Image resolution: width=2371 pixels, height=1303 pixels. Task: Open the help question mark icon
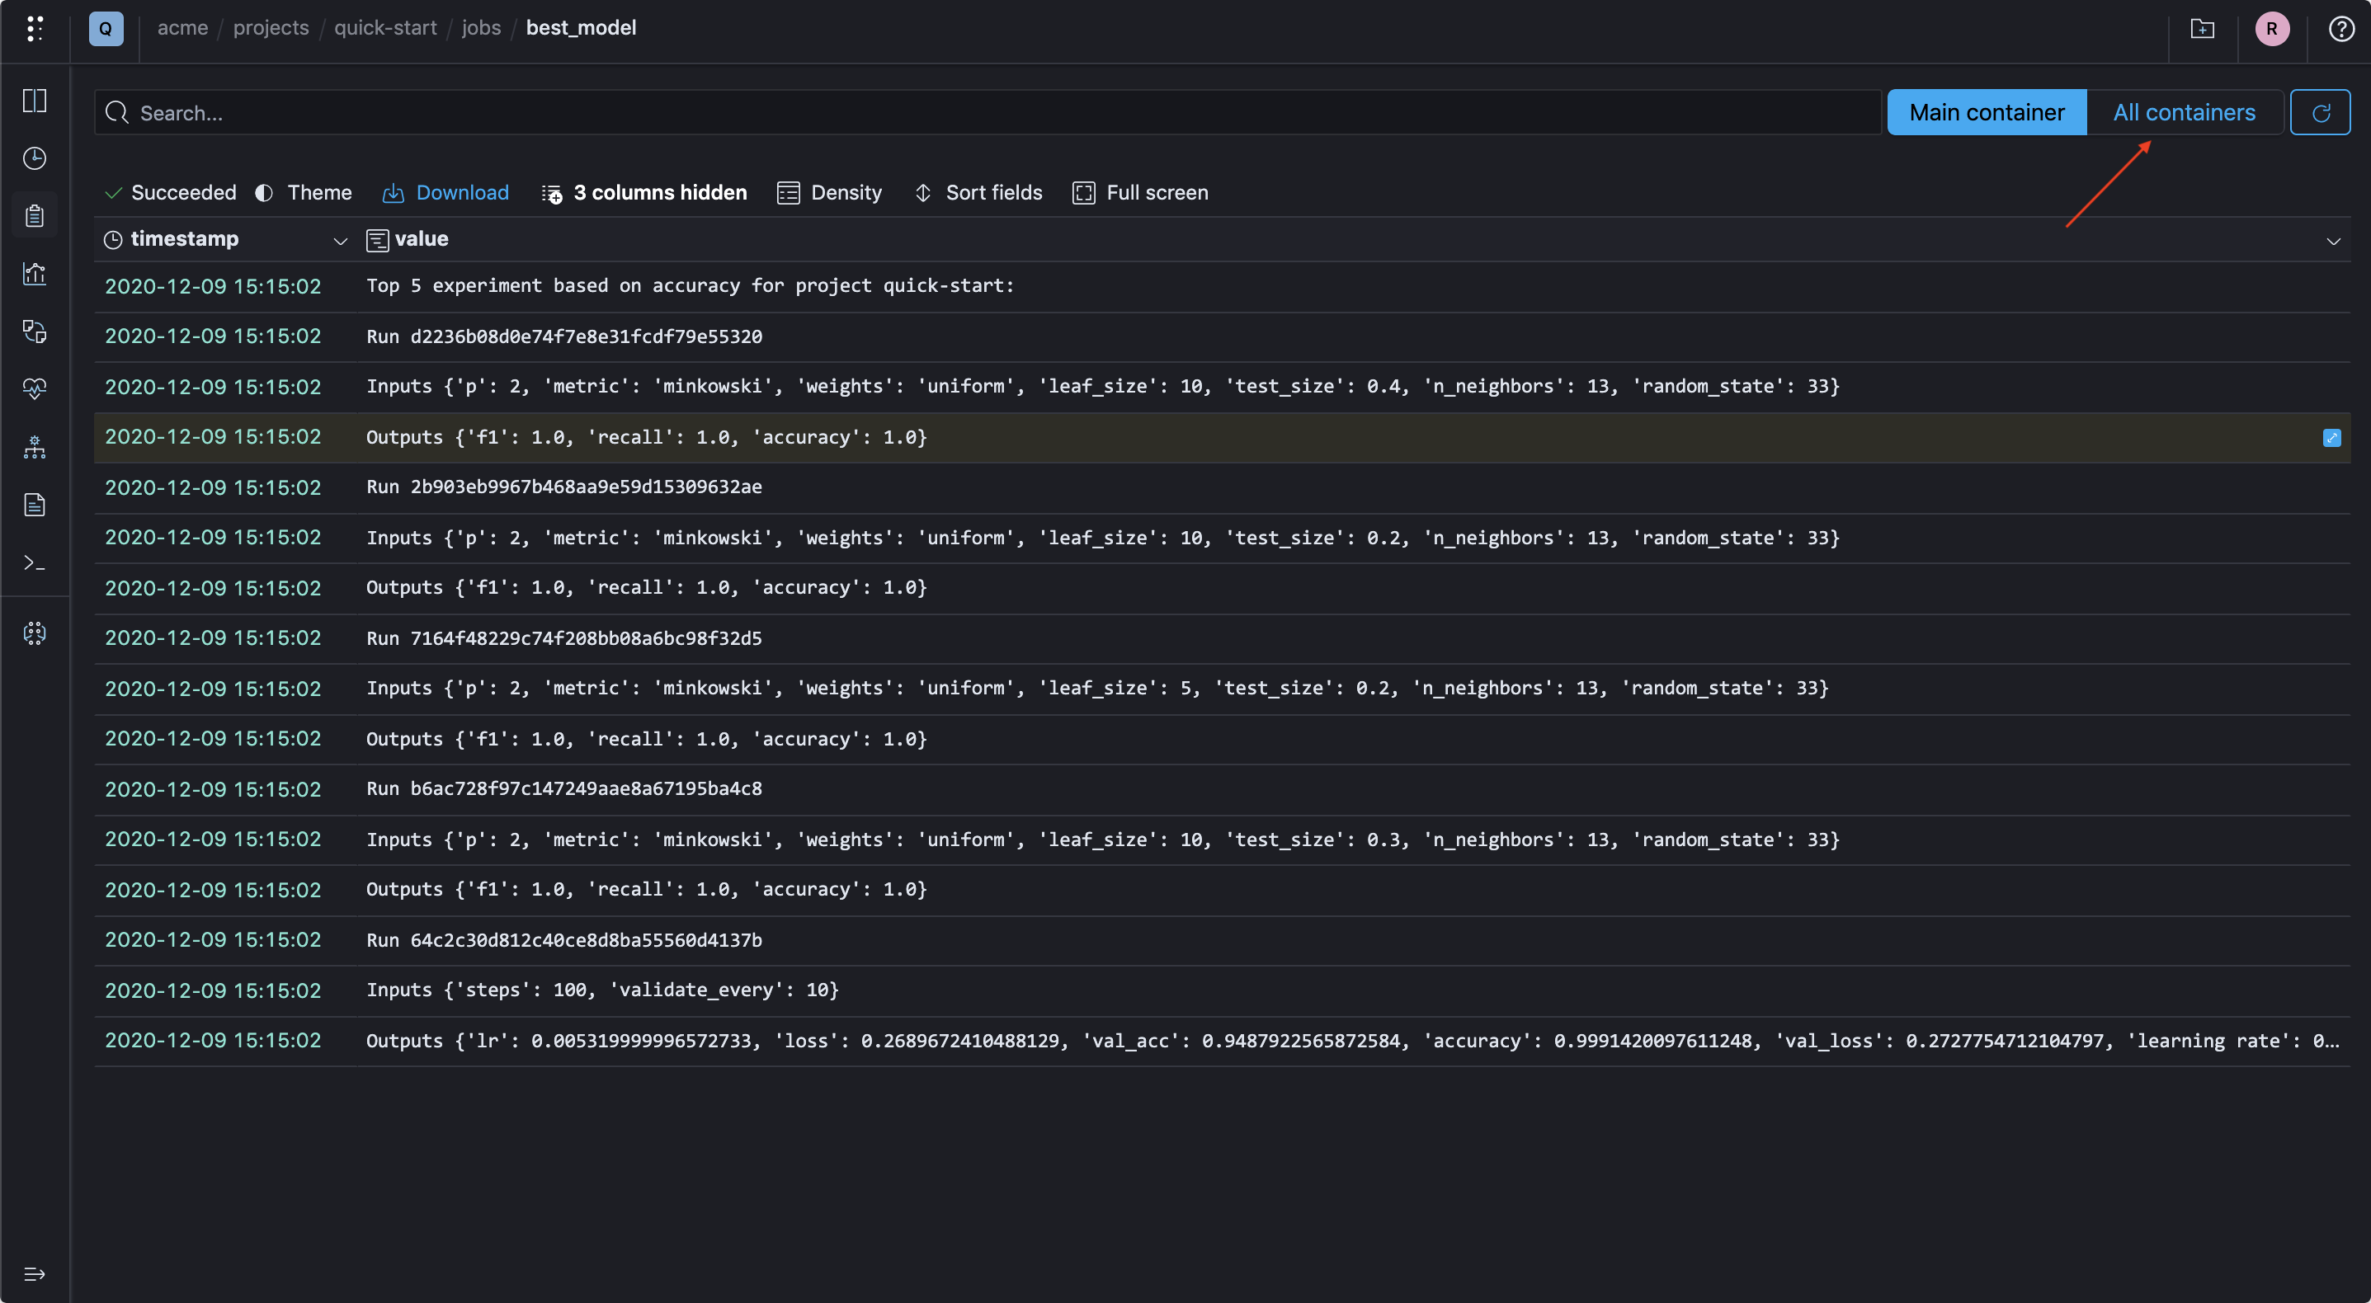(x=2341, y=29)
